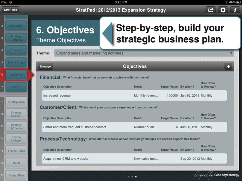Open Strategy Statement step
Image resolution: width=242 pixels, height=181 pixels.
pyautogui.click(x=16, y=38)
